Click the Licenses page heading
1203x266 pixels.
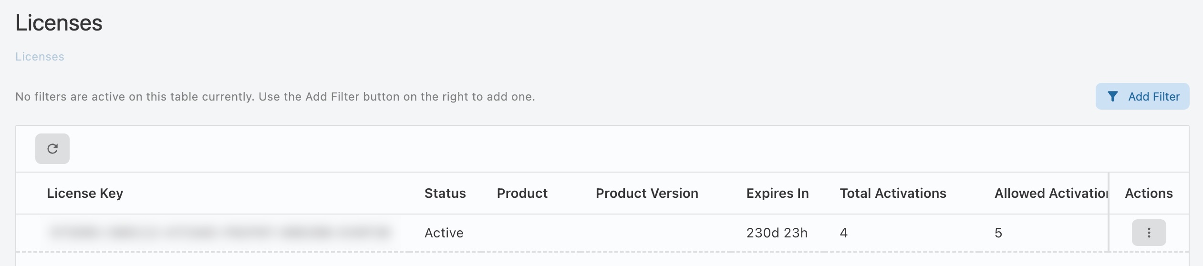click(x=59, y=23)
